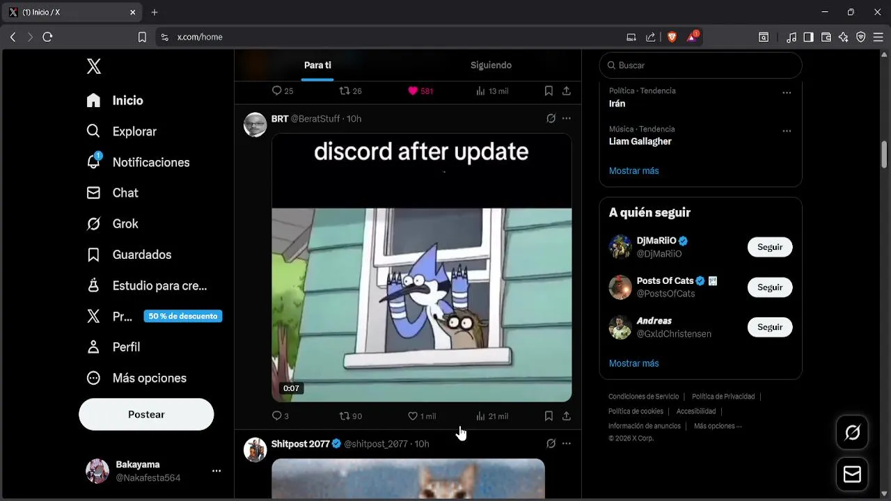
Task: View analytics of the BRT post, 21 mil
Action: (x=491, y=416)
